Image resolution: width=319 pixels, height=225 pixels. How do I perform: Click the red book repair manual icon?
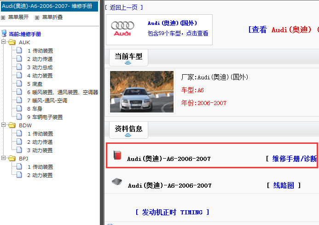[x=117, y=155]
